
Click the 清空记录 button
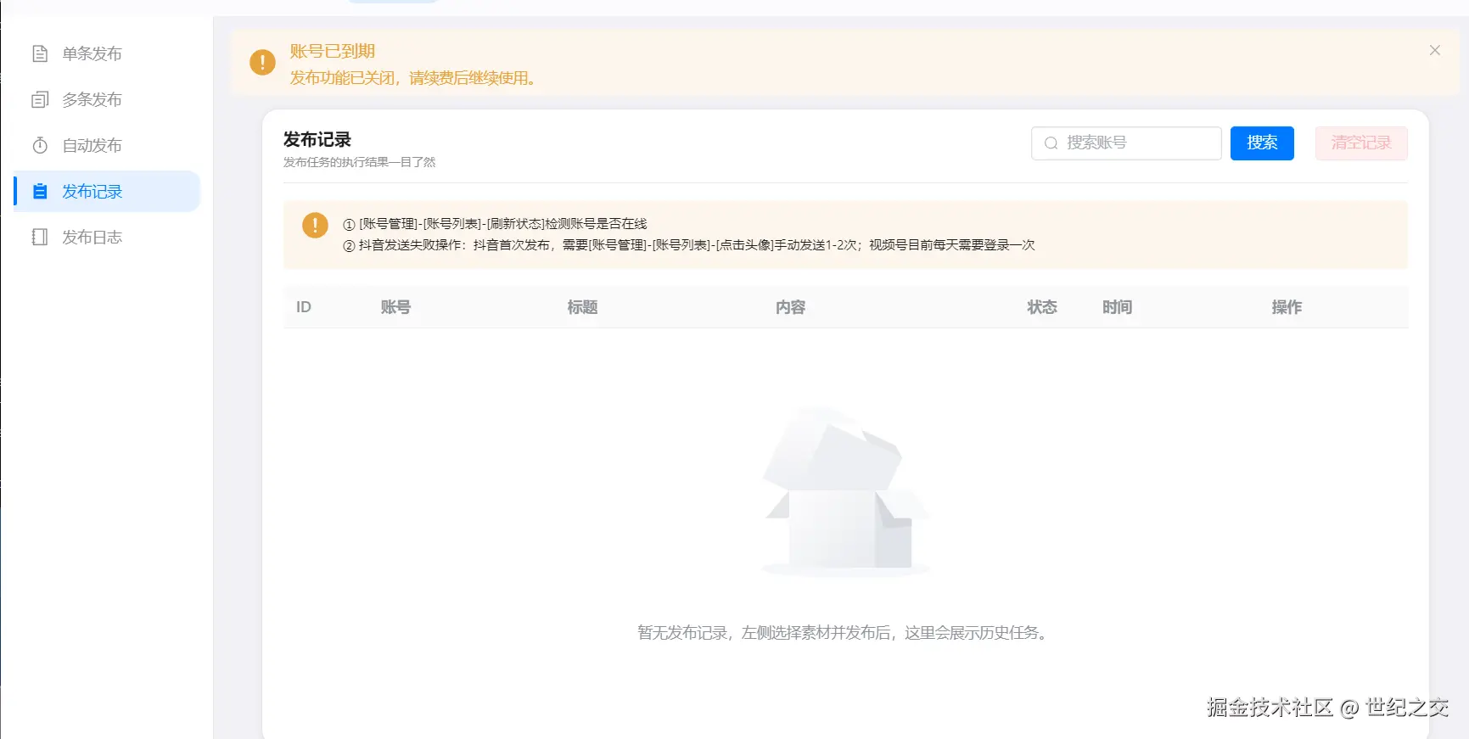(1361, 143)
